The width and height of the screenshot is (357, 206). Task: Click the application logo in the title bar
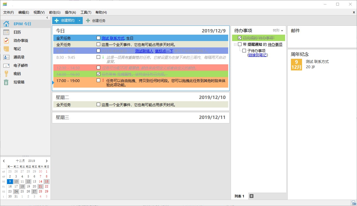pos(5,4)
